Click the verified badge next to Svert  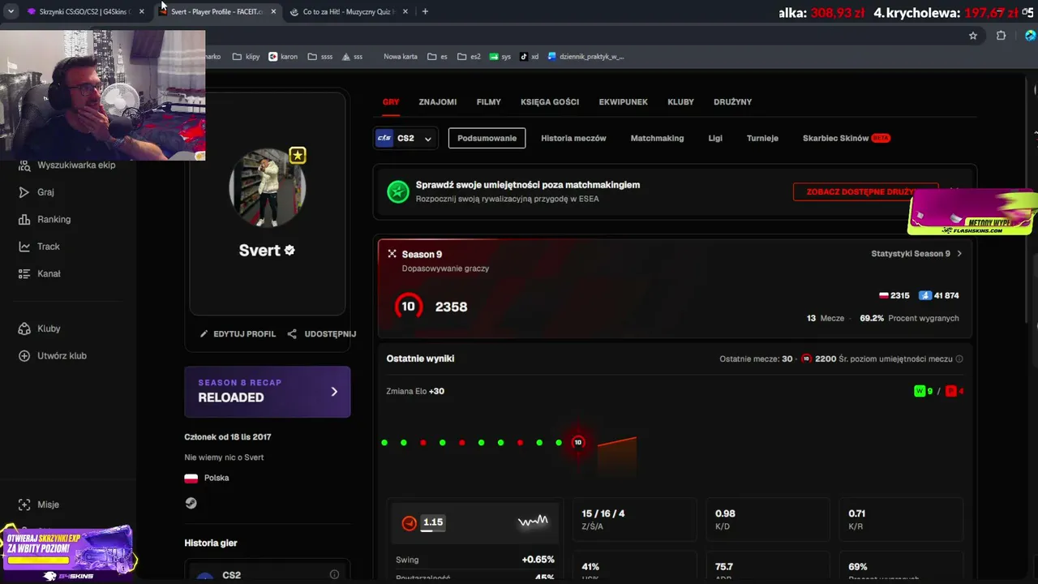(x=290, y=251)
